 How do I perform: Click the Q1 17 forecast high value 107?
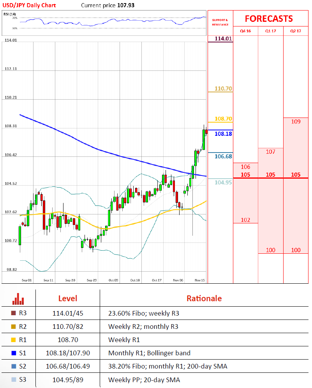(271, 152)
